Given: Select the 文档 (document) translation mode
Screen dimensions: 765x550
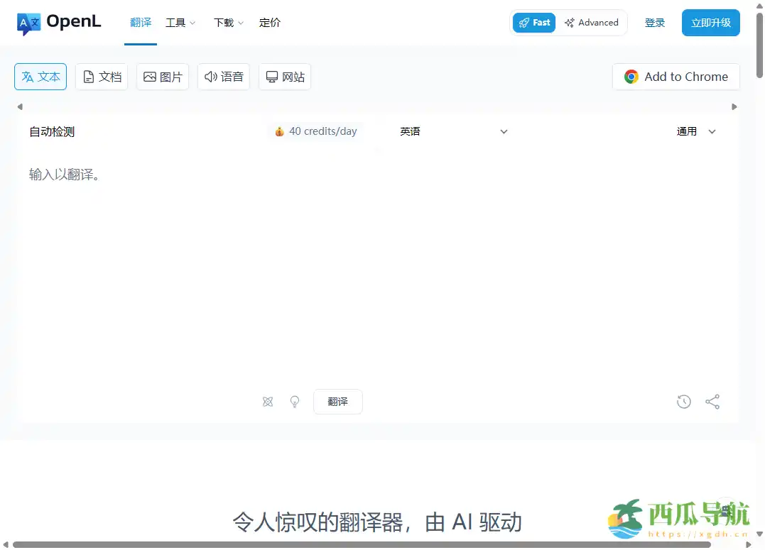Looking at the screenshot, I should click(102, 76).
